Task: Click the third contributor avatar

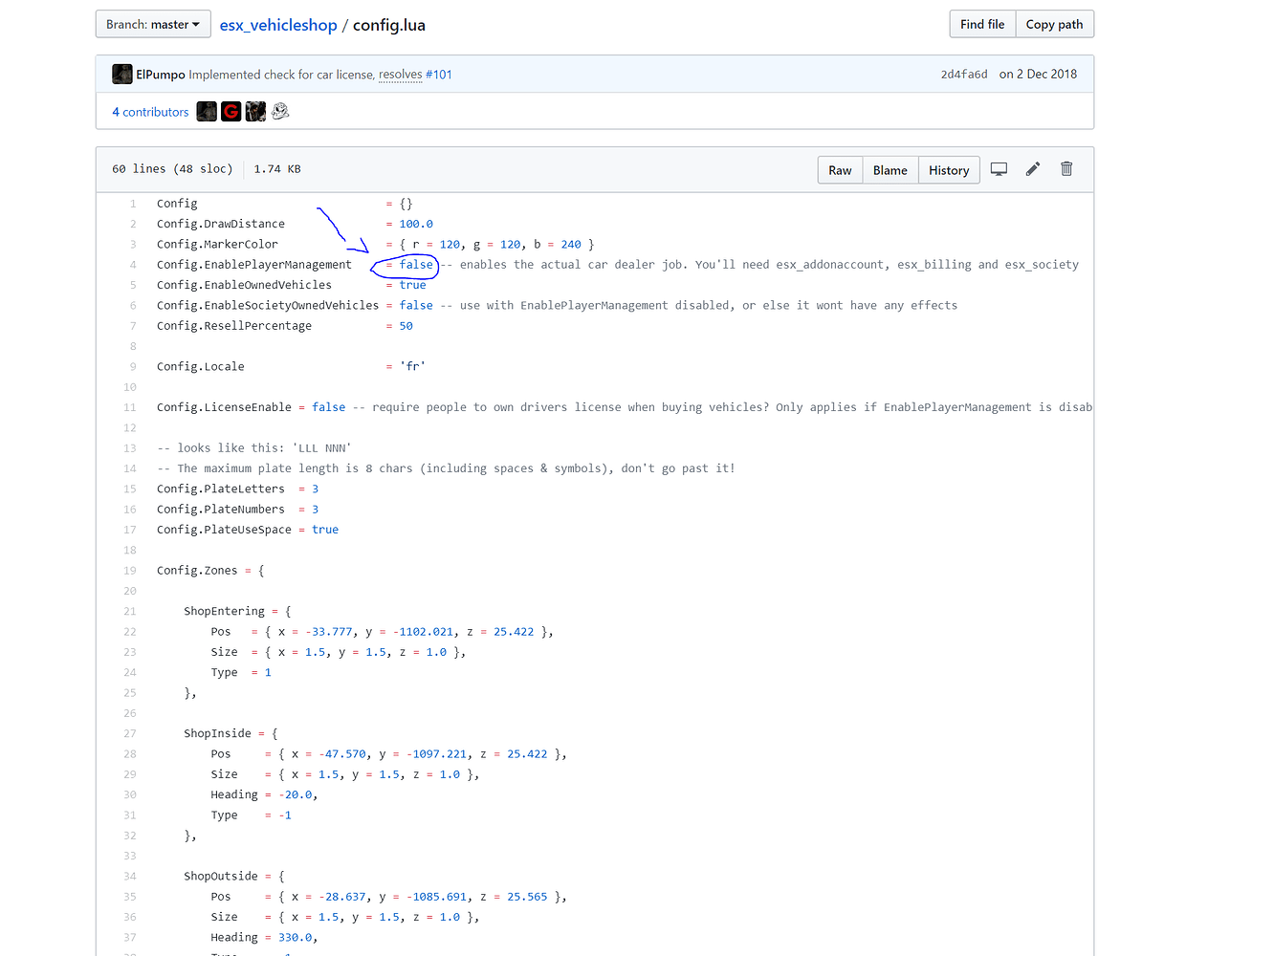Action: [255, 112]
